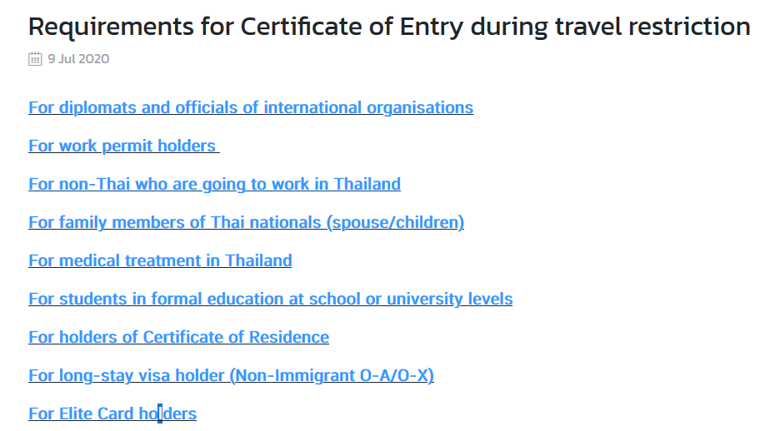
Task: View requirements for officials of international organisations
Action: pos(251,107)
